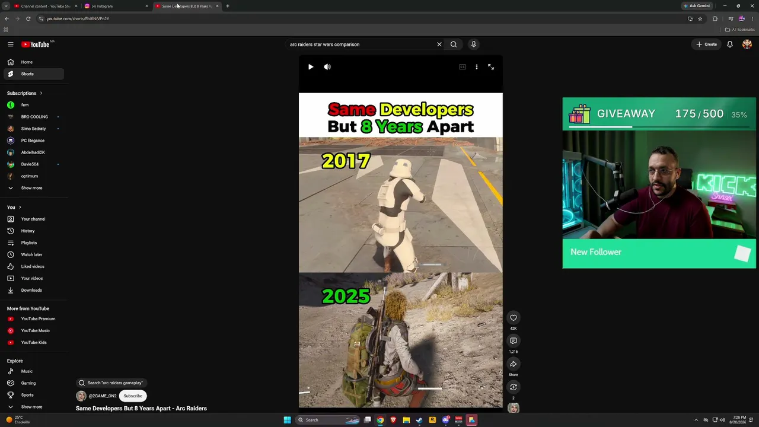Show more Explore categories

click(x=34, y=407)
